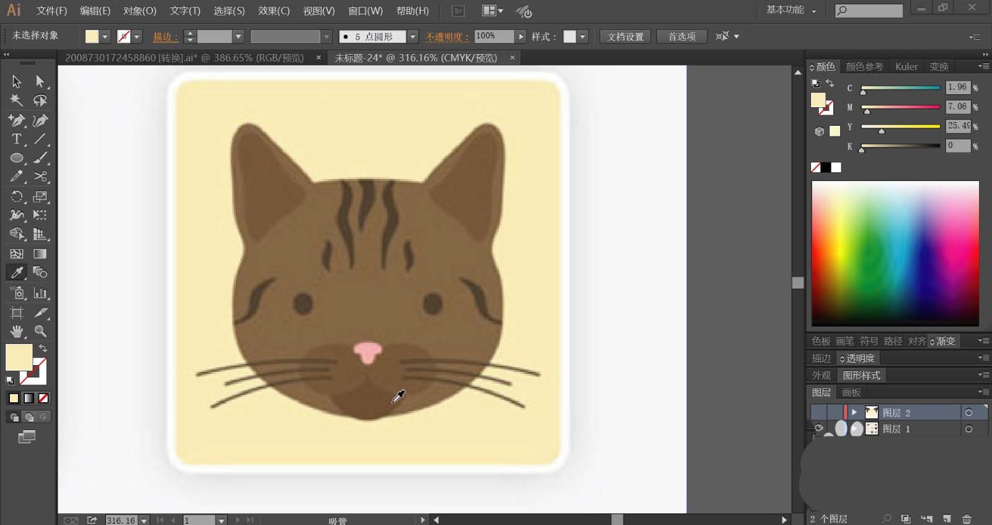Select the Artboard tool
The image size is (992, 525).
pyautogui.click(x=17, y=312)
